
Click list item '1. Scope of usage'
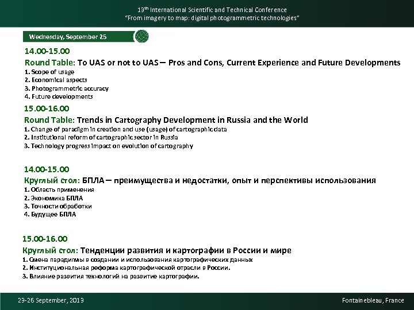click(49, 72)
